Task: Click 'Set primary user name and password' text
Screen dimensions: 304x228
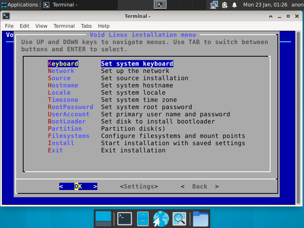Action: pos(166,114)
